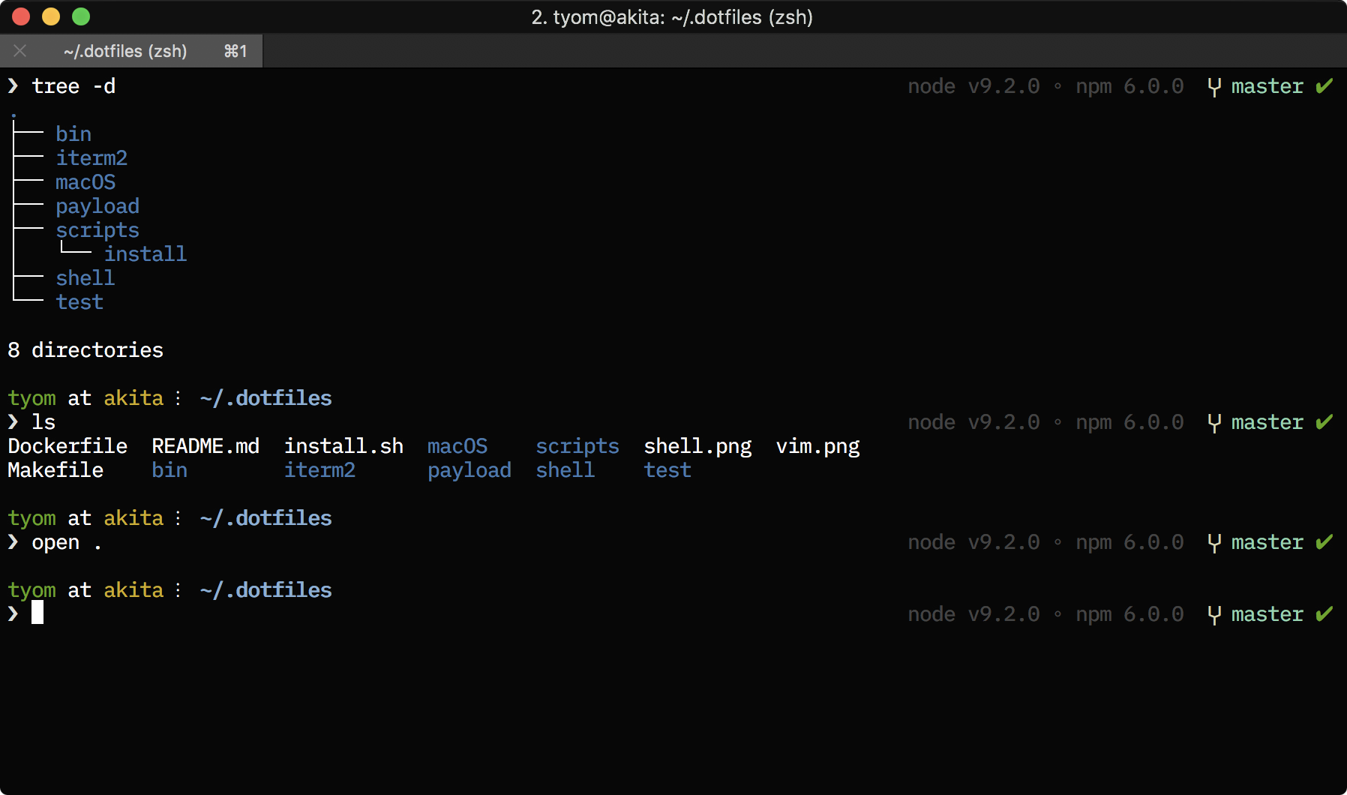Click the master branch label
The height and width of the screenshot is (795, 1347).
tap(1267, 86)
